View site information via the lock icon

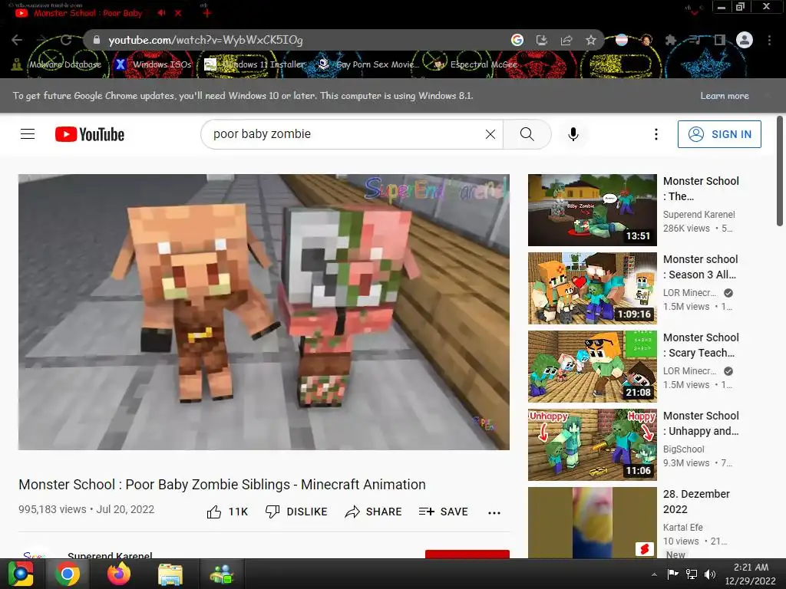click(97, 40)
